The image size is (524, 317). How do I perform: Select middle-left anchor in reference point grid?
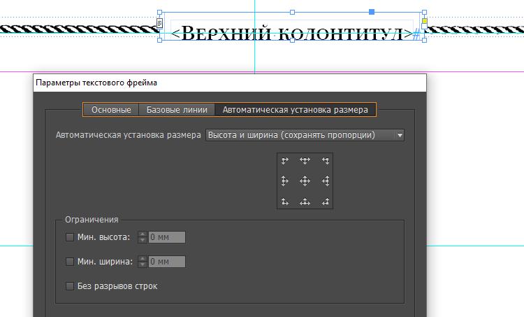pyautogui.click(x=285, y=181)
